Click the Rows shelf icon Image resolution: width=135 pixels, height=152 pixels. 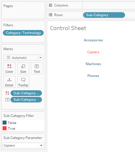[50, 15]
